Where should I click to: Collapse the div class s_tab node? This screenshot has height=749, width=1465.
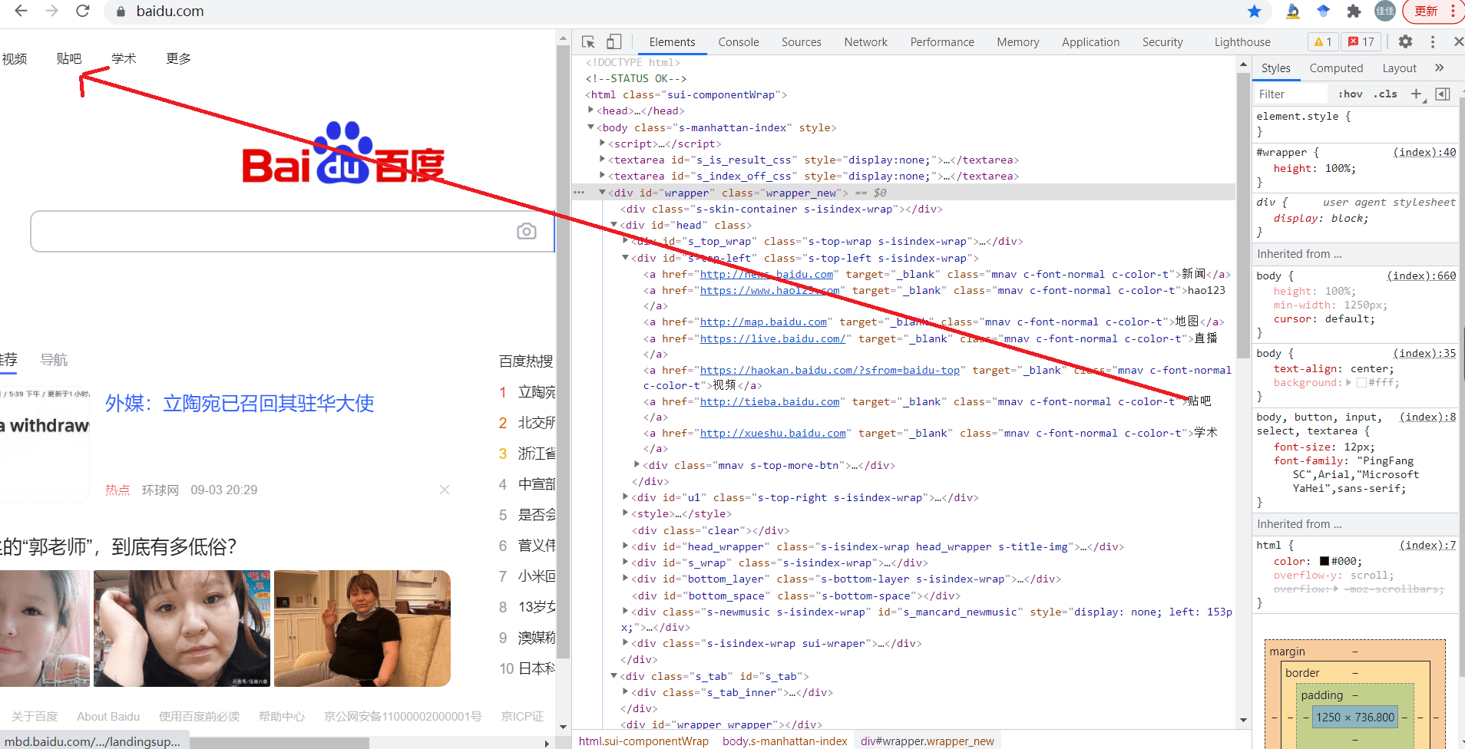click(x=613, y=676)
